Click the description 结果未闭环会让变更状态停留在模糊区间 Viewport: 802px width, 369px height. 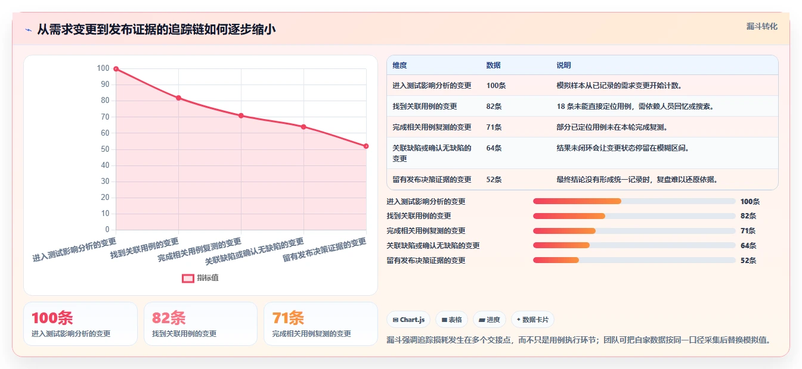pyautogui.click(x=623, y=148)
